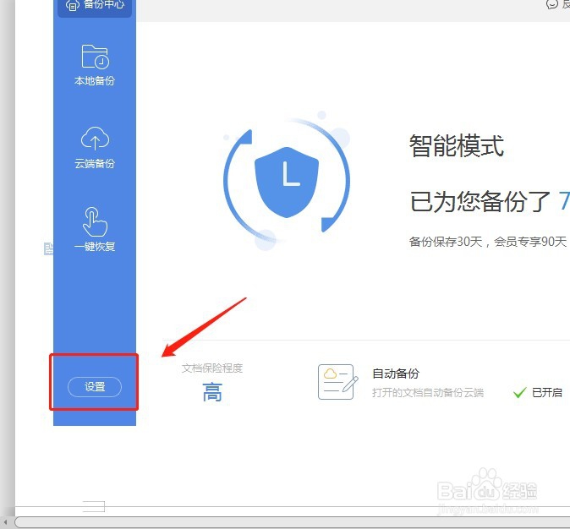Click the 本地备份 label text
The height and width of the screenshot is (529, 570).
95,80
